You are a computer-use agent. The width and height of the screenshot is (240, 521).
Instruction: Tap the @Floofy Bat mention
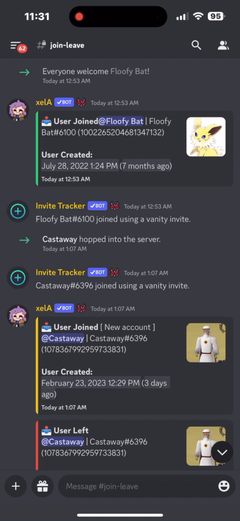(121, 121)
